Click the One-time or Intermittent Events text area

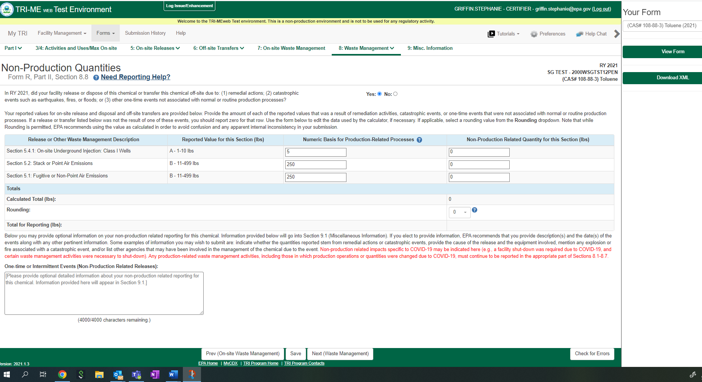[104, 293]
